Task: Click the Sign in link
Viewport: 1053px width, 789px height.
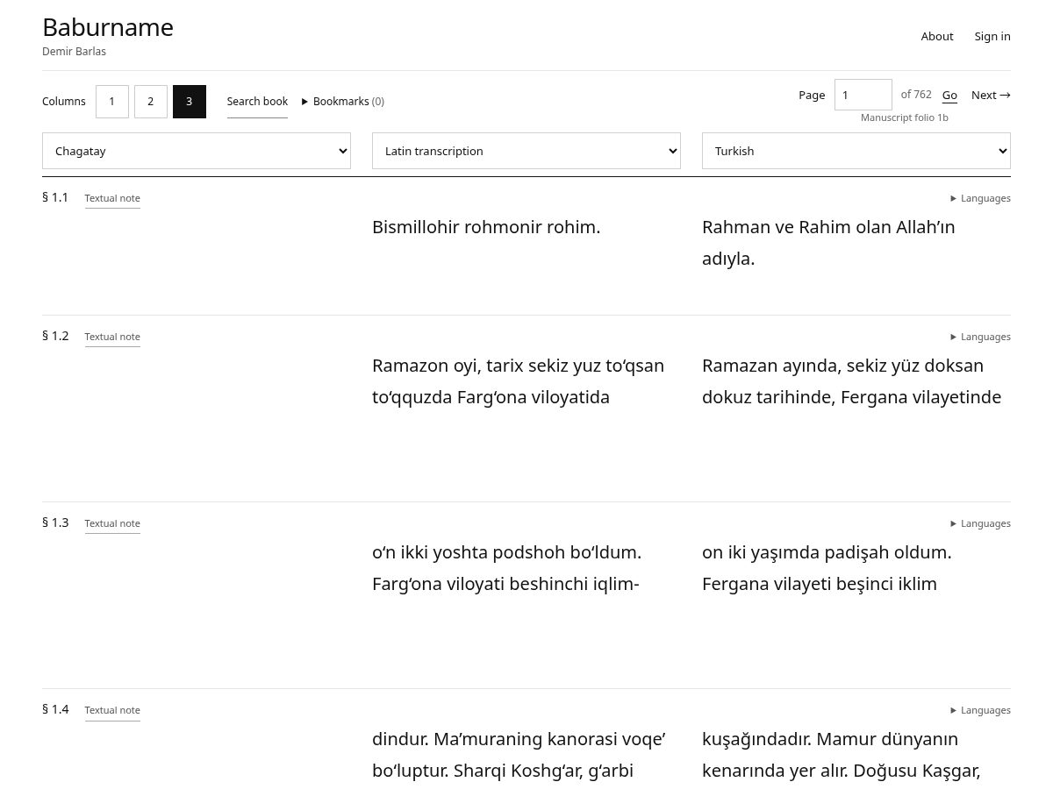Action: (992, 36)
